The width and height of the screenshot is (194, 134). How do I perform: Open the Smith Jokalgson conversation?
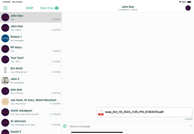[31, 112]
